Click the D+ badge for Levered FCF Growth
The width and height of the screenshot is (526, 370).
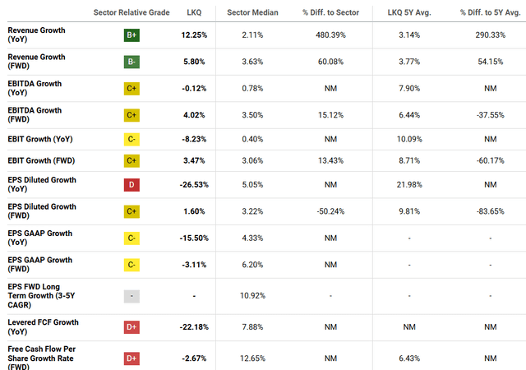click(131, 327)
